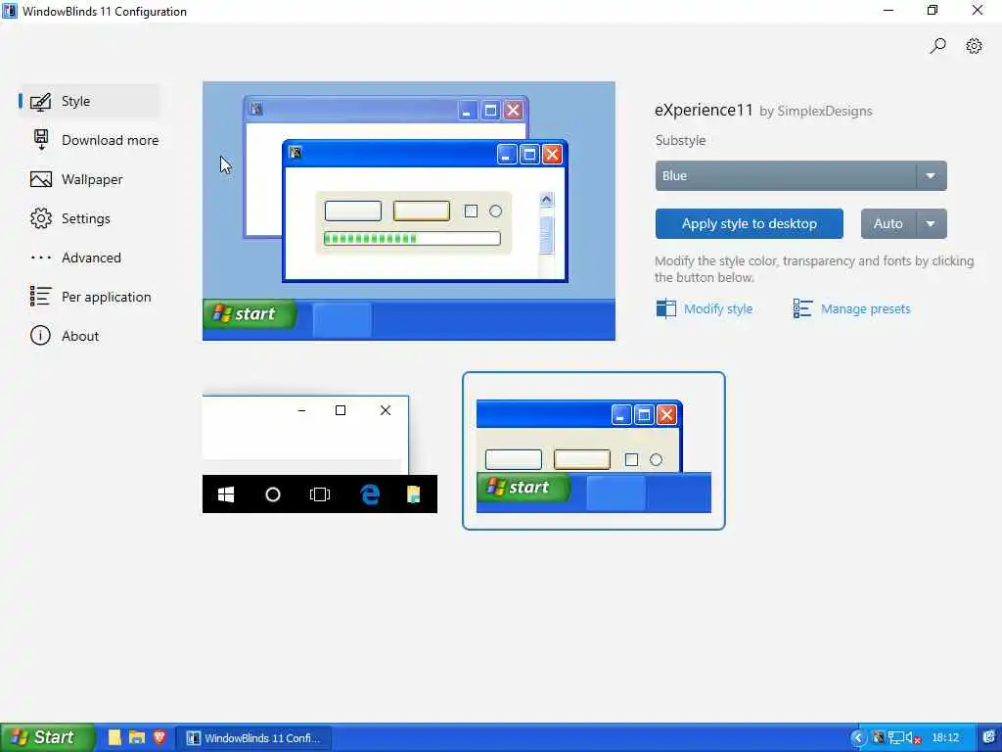The width and height of the screenshot is (1002, 752).
Task: Click the About info icon
Action: coord(40,336)
